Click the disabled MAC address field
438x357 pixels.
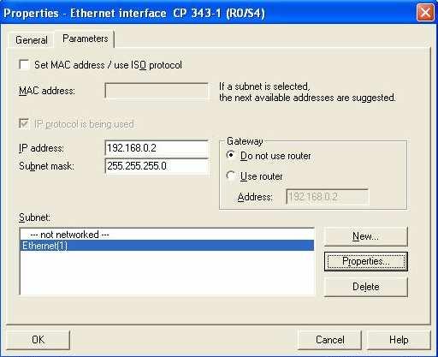[157, 91]
